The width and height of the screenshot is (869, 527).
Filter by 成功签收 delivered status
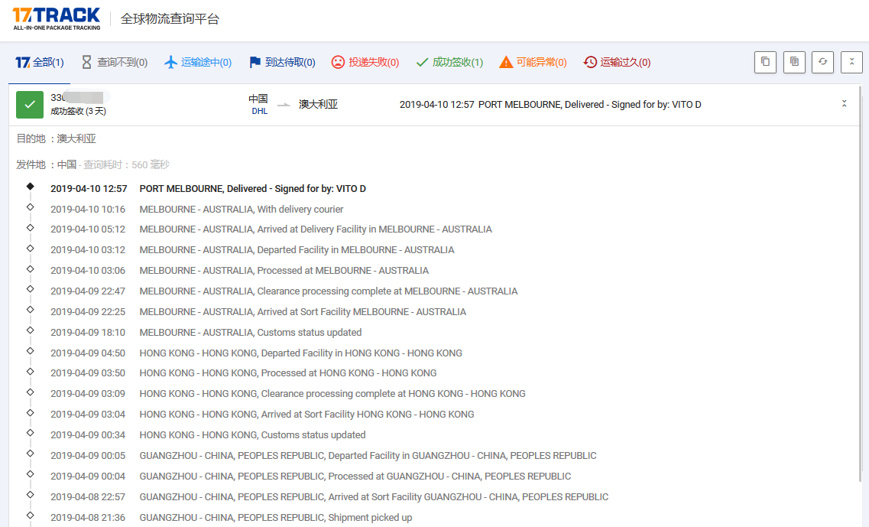click(449, 63)
